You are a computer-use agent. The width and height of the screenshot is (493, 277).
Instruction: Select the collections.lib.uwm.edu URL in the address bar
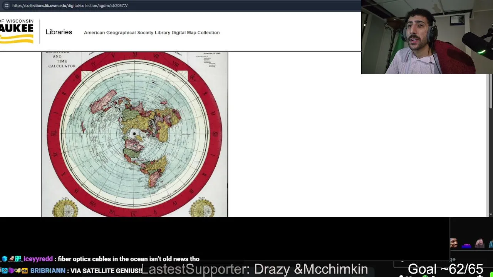[70, 5]
